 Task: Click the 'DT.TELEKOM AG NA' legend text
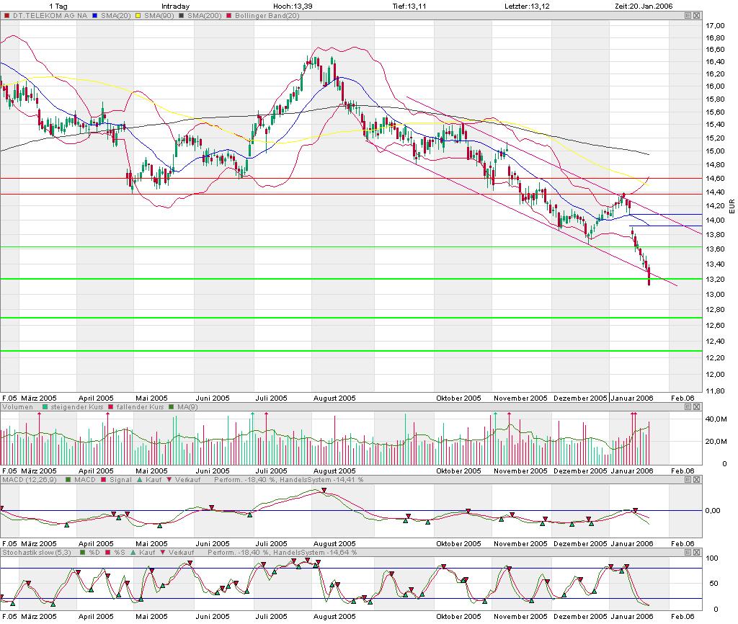50,16
